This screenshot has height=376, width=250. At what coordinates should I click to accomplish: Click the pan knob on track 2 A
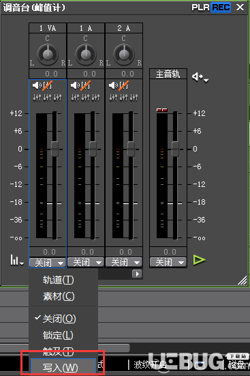[x=123, y=55]
